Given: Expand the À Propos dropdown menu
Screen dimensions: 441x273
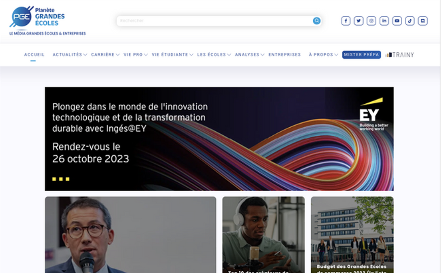Looking at the screenshot, I should (323, 55).
